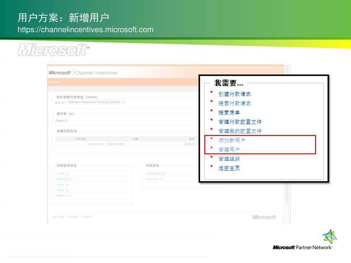Click the 付款请求状态 section heading
The height and width of the screenshot is (263, 351).
[66, 165]
